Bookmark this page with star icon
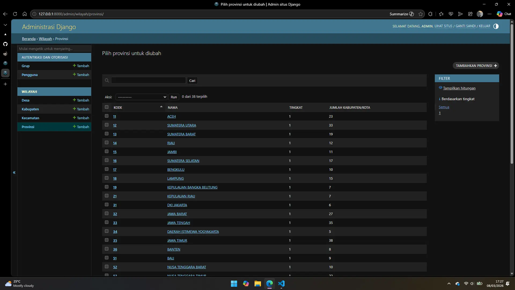 (x=421, y=14)
